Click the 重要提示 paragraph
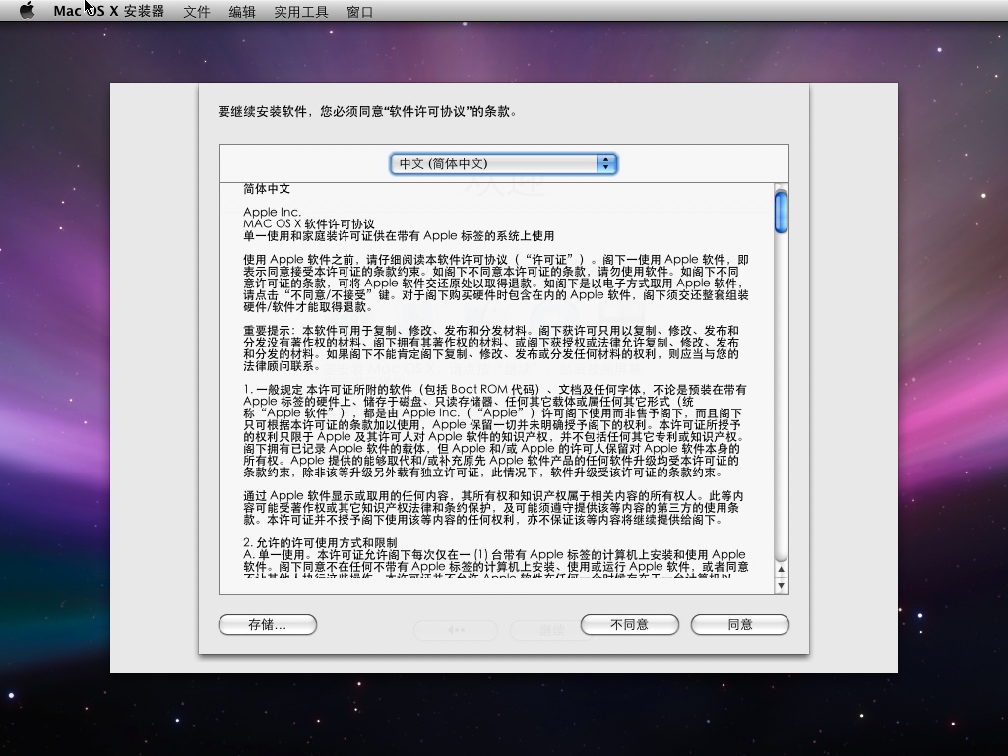 [x=491, y=347]
